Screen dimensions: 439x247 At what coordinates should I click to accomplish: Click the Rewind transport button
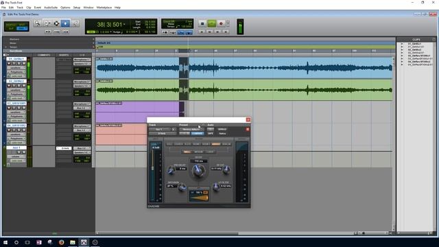tap(209, 32)
